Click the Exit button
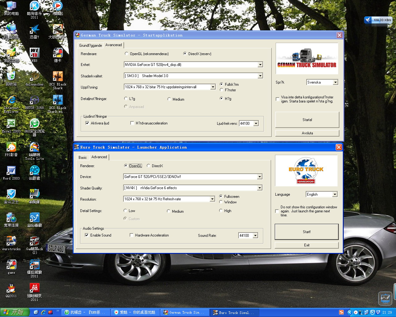396x317 pixels. tap(307, 245)
